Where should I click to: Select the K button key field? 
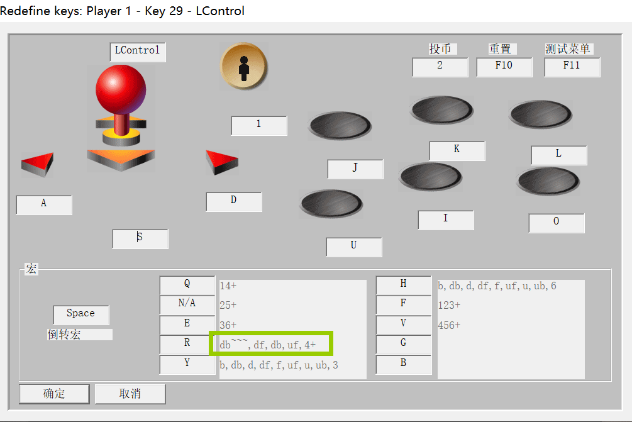click(x=457, y=151)
